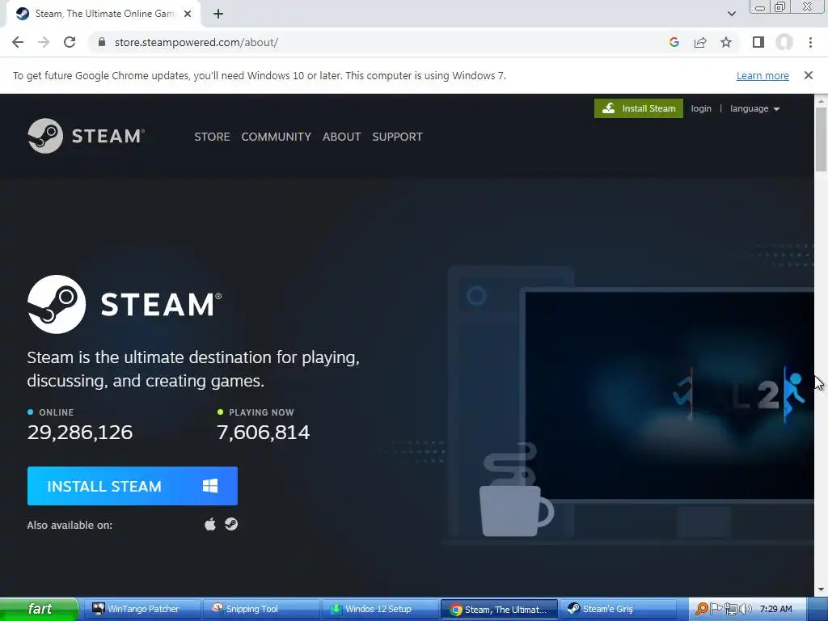Click the magnifier tray icon
Viewport: 828px width, 621px height.
pos(701,609)
